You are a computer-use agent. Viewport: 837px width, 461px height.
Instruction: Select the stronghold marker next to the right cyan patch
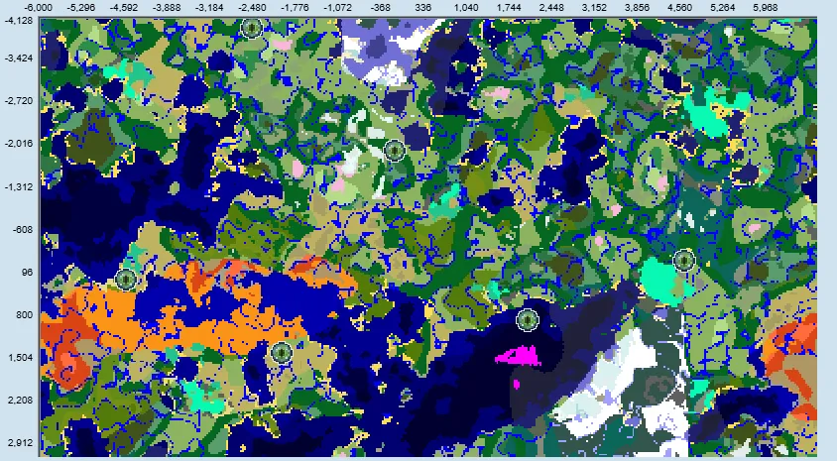(x=683, y=260)
